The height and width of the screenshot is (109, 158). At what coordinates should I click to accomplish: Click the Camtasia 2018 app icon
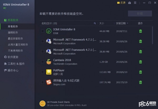point(49,62)
